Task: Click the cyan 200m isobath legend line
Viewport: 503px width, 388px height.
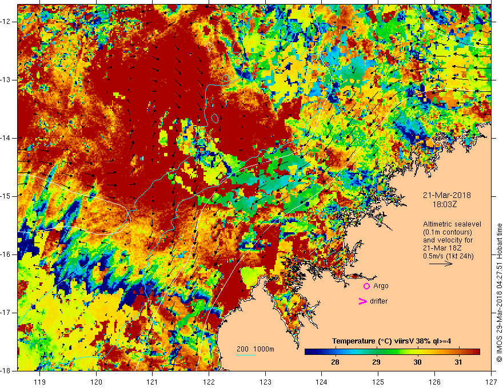Action: [246, 355]
